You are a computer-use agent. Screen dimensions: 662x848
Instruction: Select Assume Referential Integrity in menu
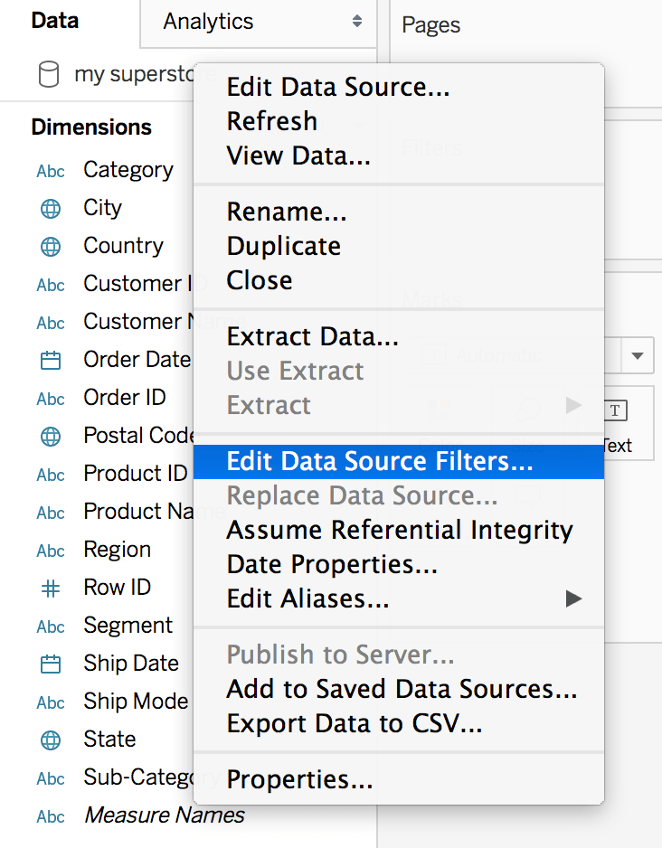pyautogui.click(x=399, y=530)
